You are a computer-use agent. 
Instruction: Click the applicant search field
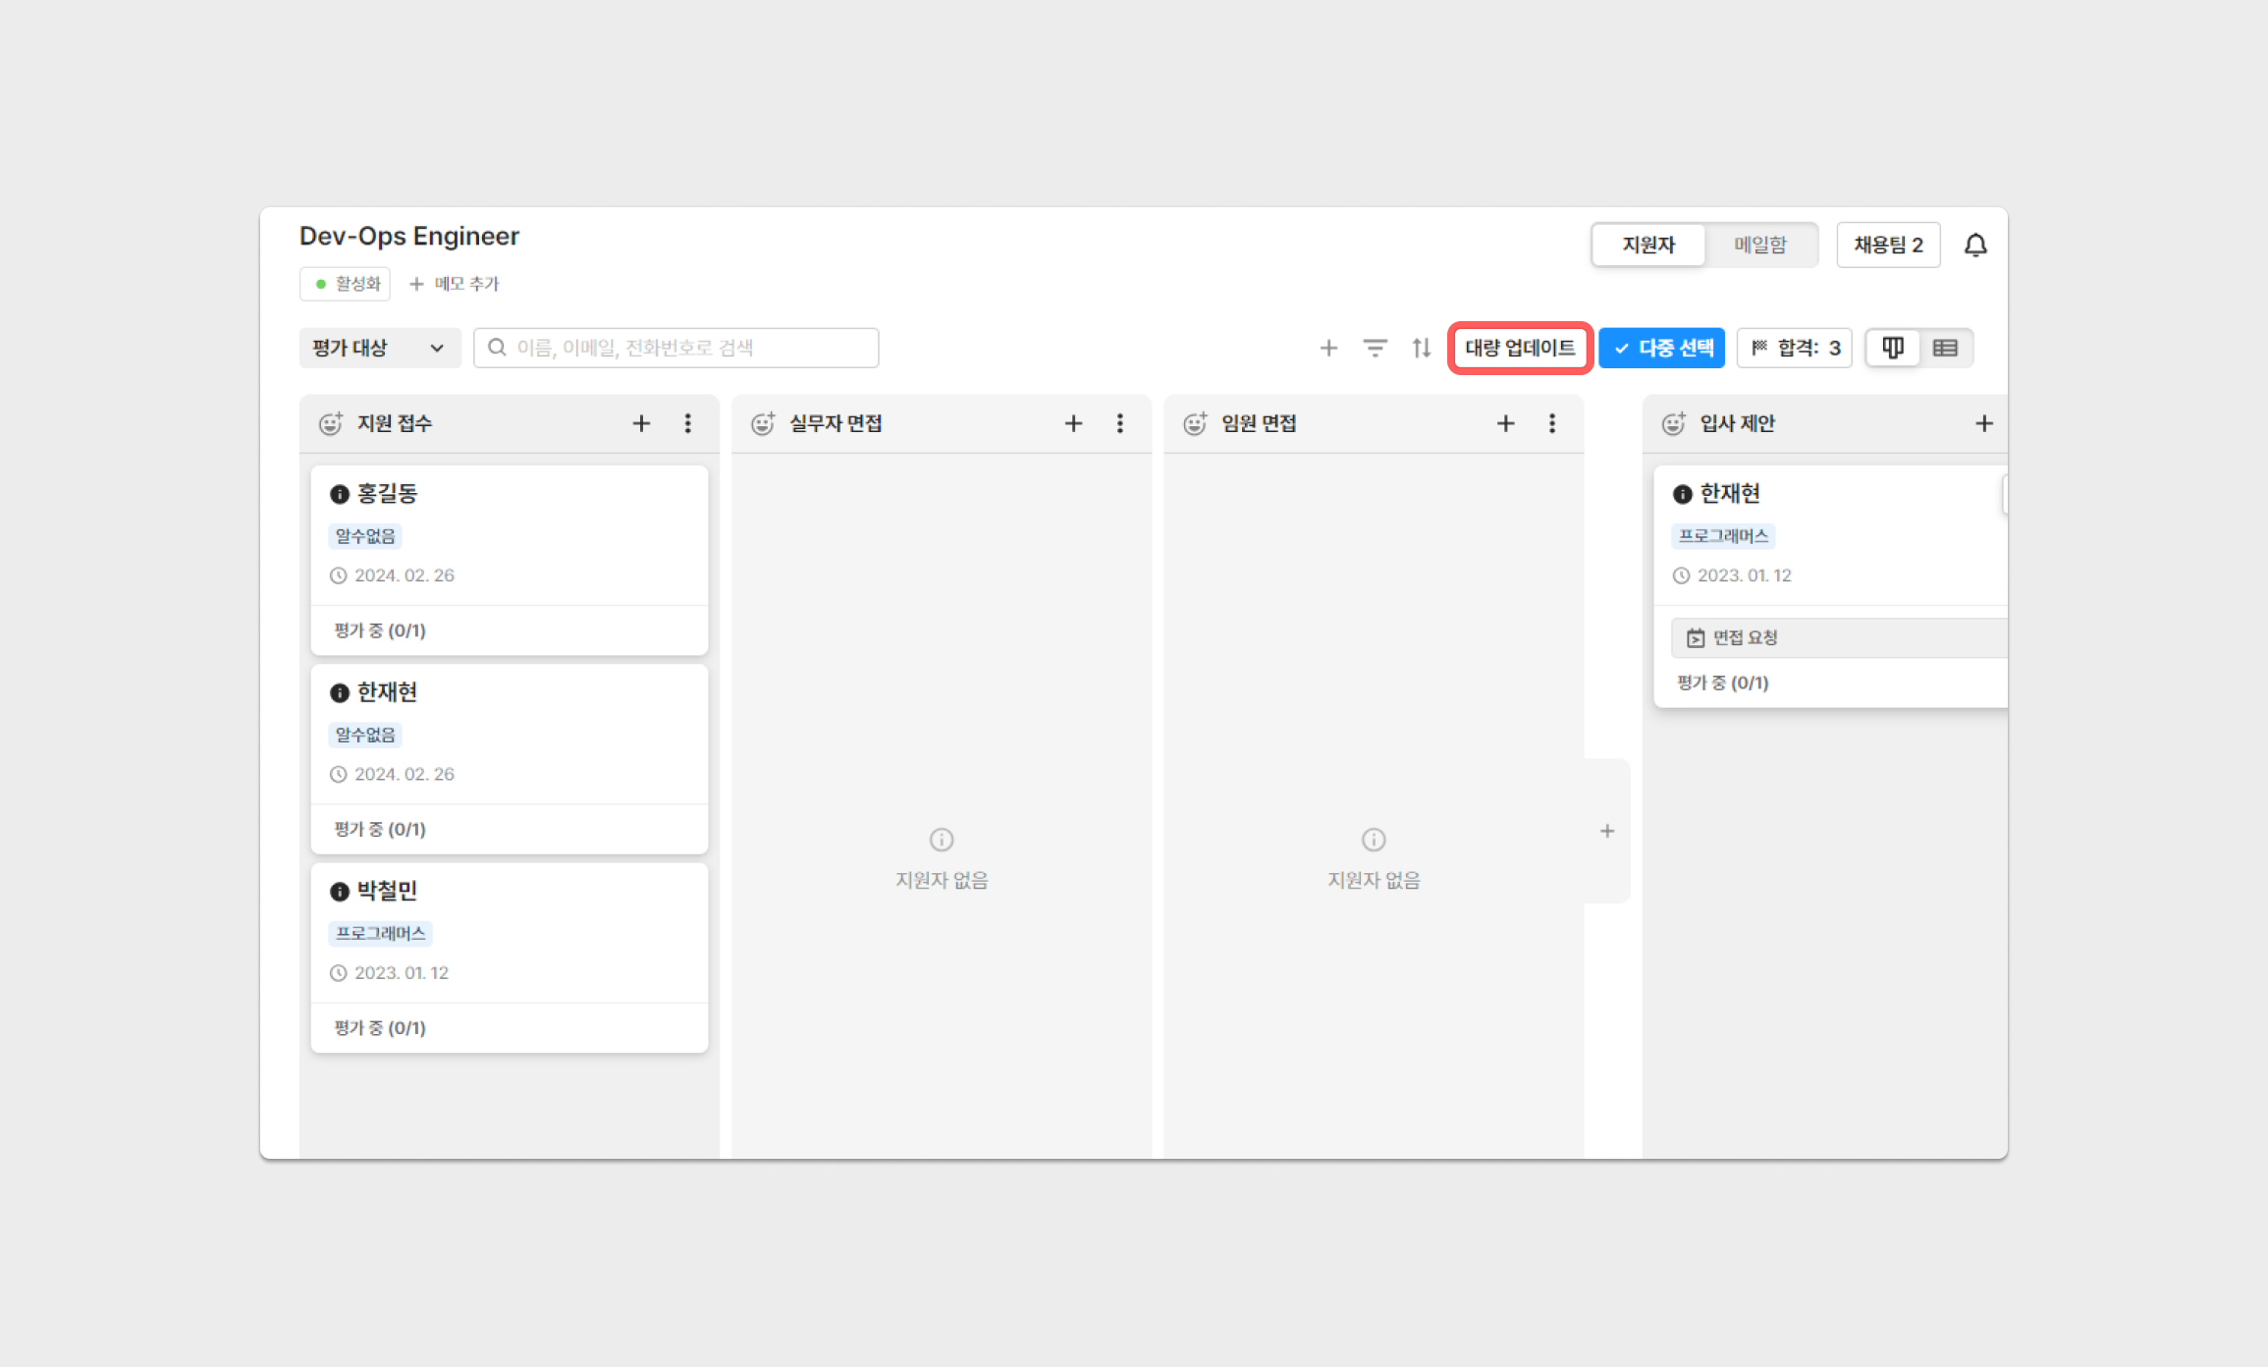click(675, 348)
